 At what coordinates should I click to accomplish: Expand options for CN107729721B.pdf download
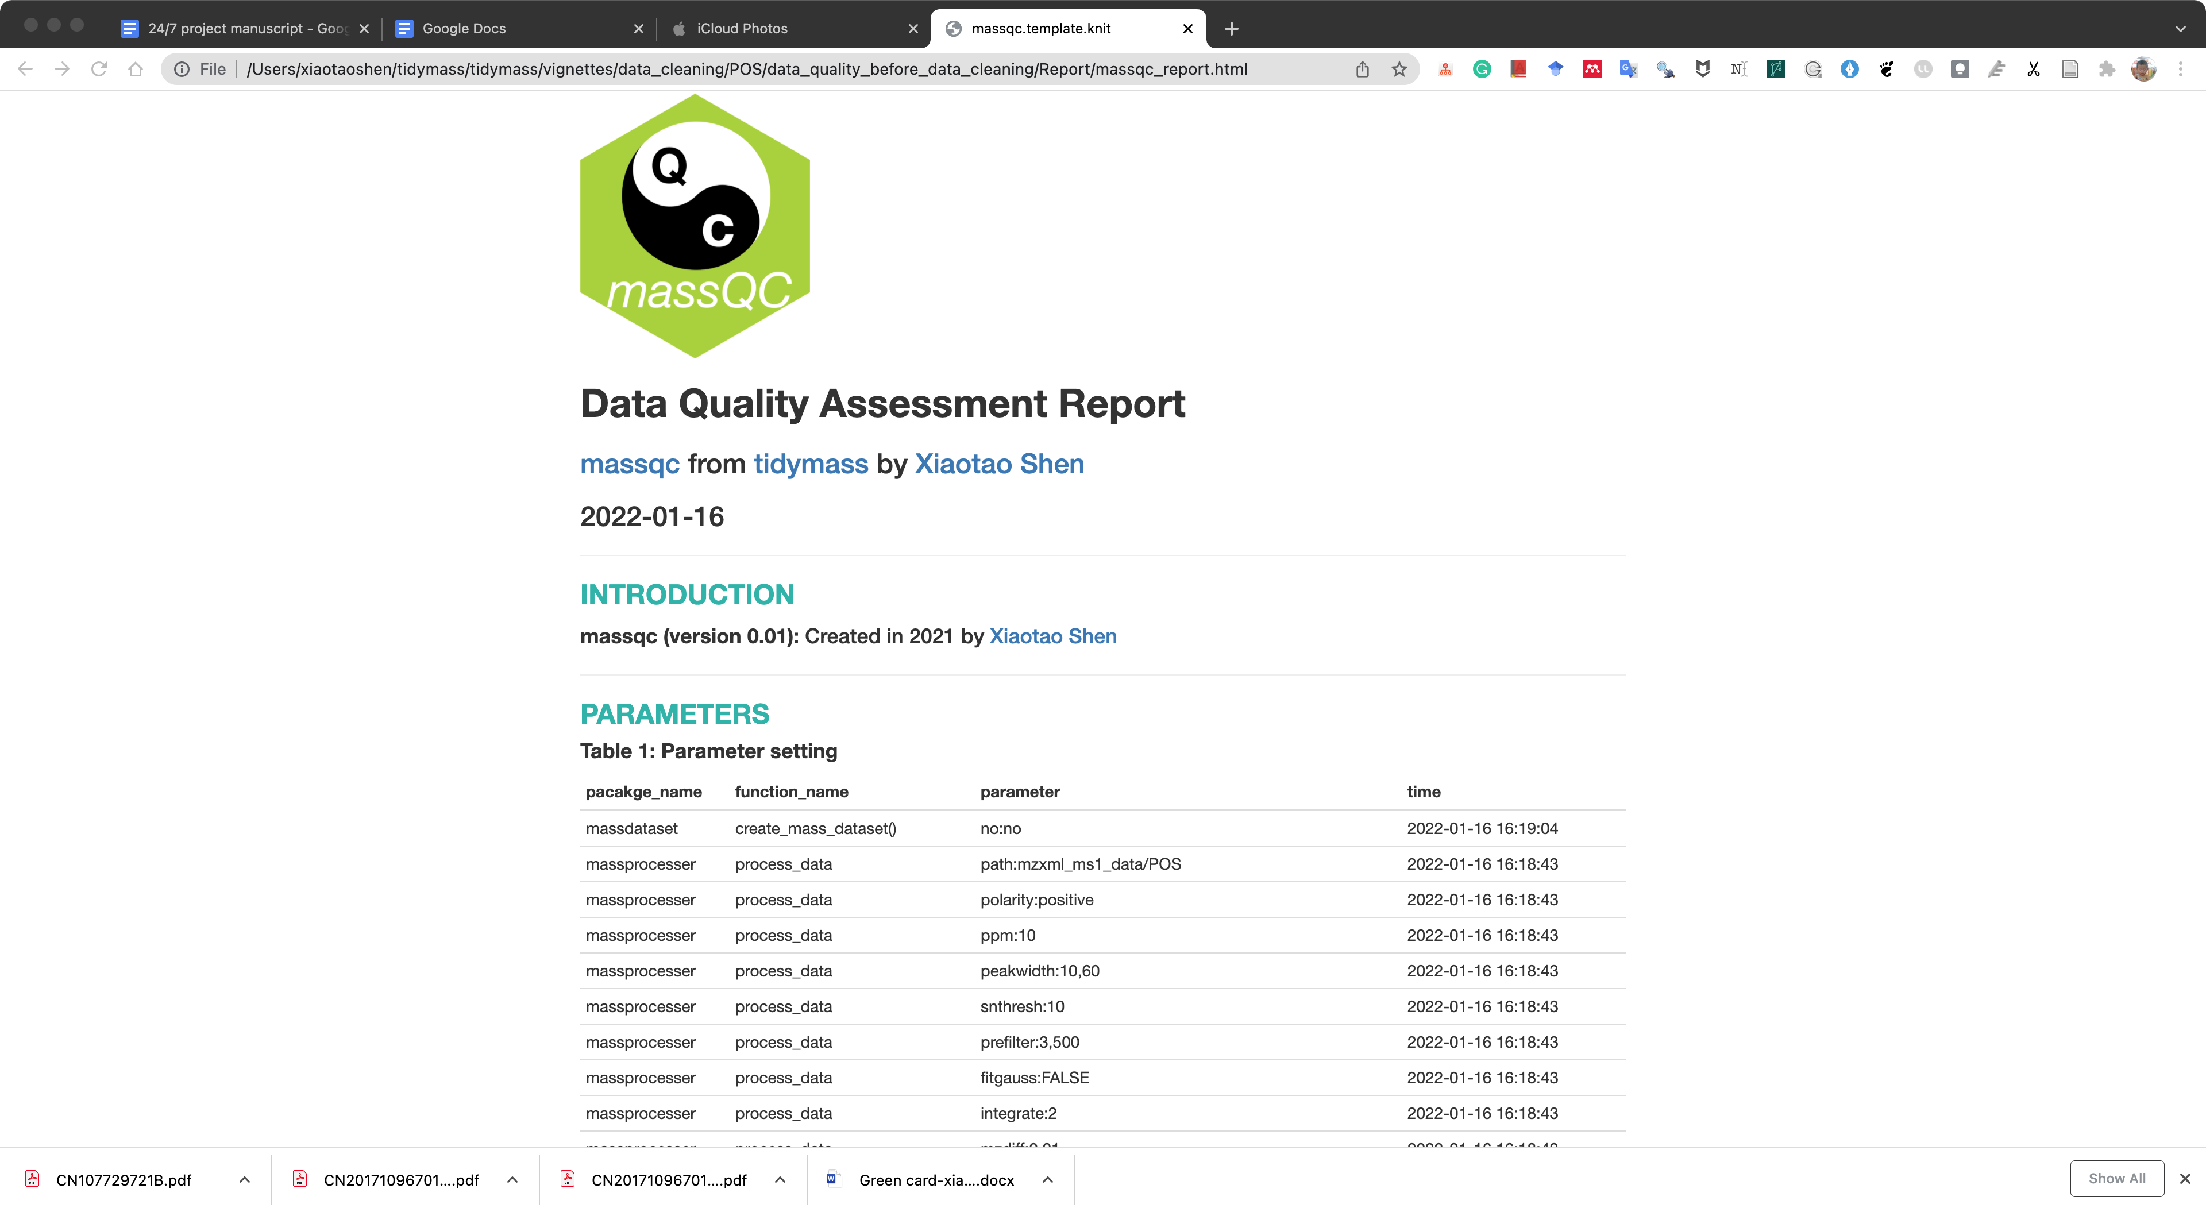point(244,1179)
